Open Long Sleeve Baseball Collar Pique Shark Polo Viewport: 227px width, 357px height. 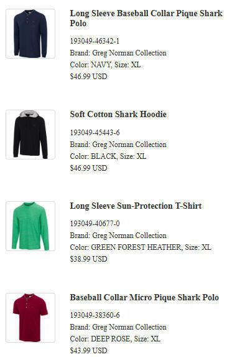coord(146,18)
